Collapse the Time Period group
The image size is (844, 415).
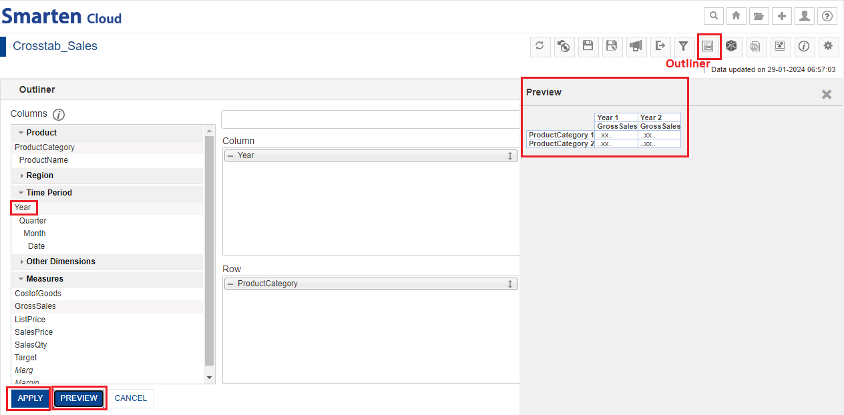coord(21,193)
